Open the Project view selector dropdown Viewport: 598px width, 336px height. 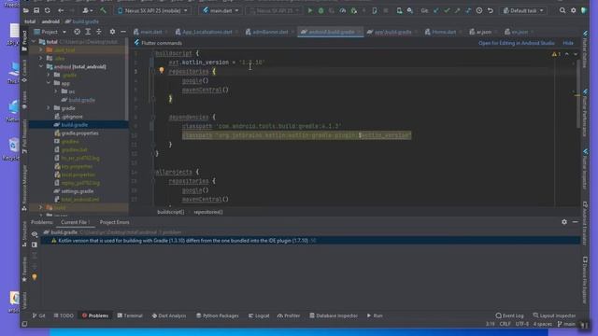50,32
